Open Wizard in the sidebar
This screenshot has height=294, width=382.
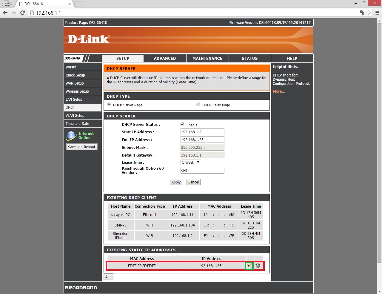83,67
